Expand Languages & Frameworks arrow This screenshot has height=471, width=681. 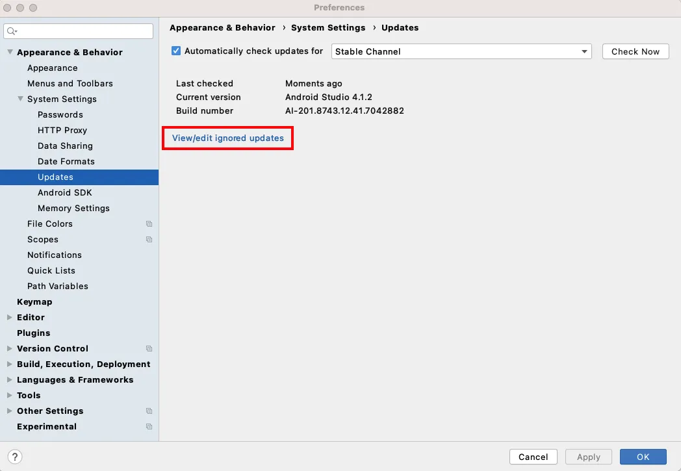pyautogui.click(x=10, y=380)
